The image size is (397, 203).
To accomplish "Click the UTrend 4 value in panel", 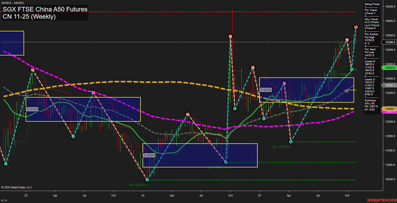I will point(370,28).
